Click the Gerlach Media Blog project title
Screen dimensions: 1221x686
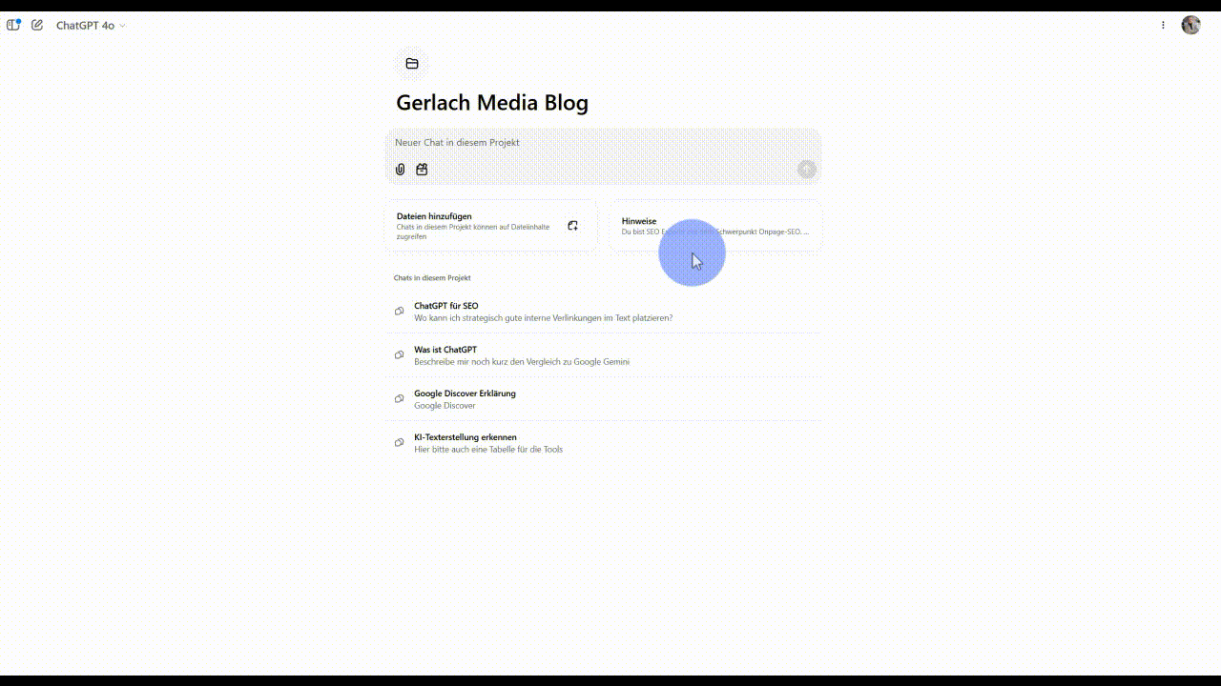[492, 103]
